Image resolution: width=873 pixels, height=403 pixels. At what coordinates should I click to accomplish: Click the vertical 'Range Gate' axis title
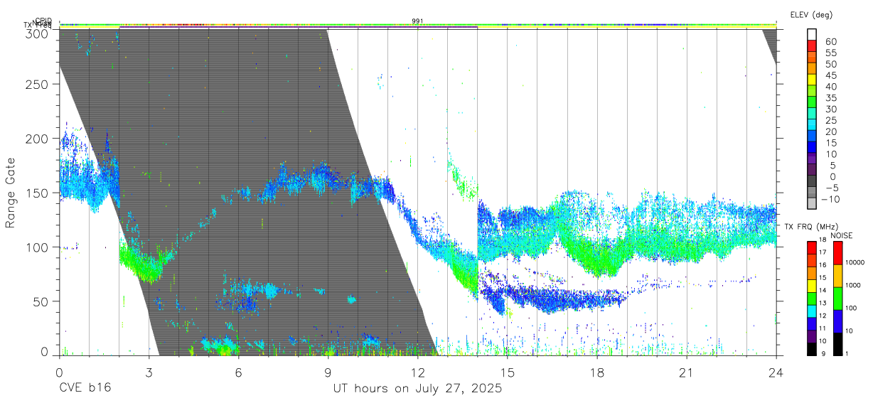pos(11,193)
